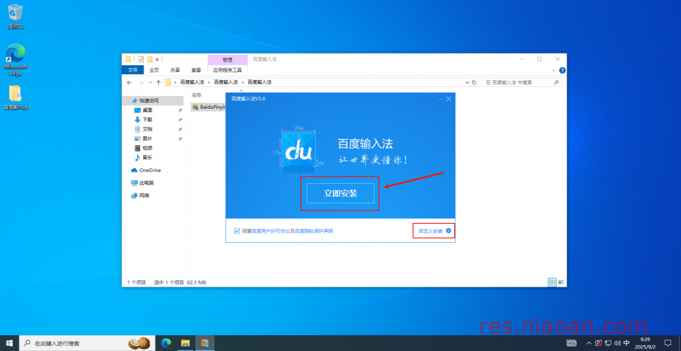Open the notification center
This screenshot has width=681, height=351.
[668, 343]
